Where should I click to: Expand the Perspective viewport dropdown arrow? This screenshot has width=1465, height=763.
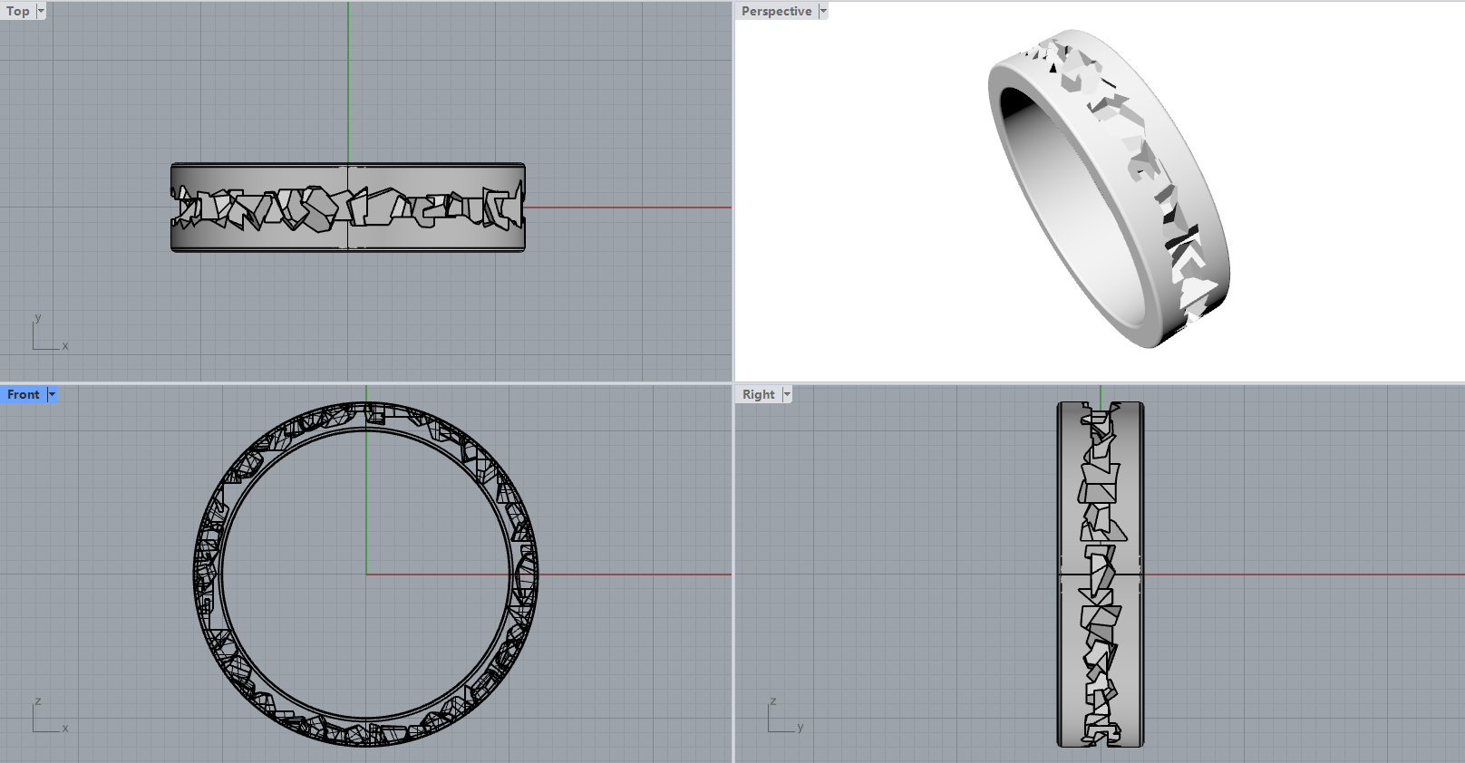[823, 11]
